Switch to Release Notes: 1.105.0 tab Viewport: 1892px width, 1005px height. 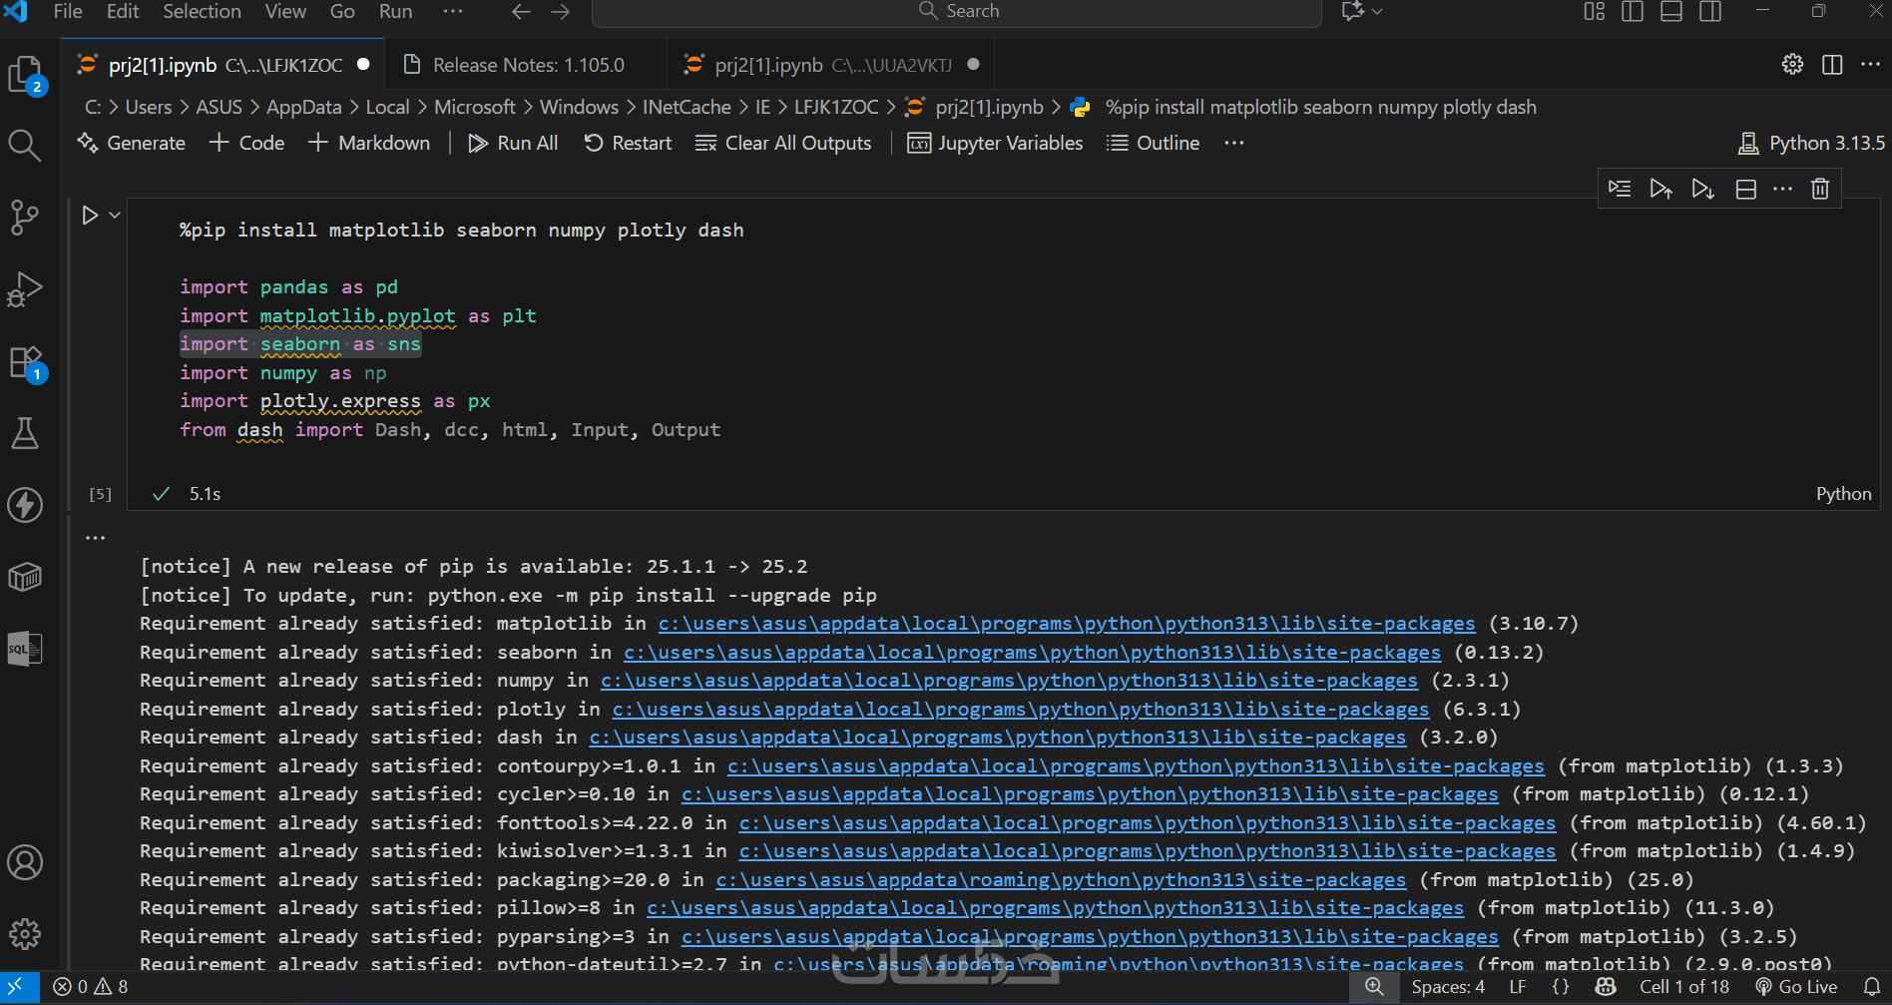tap(528, 65)
